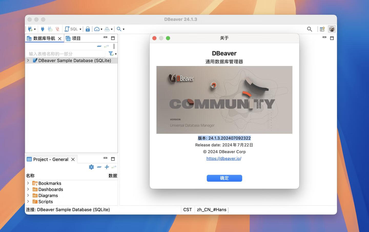Maximize the database navigator panel
The image size is (369, 232).
pos(113,38)
